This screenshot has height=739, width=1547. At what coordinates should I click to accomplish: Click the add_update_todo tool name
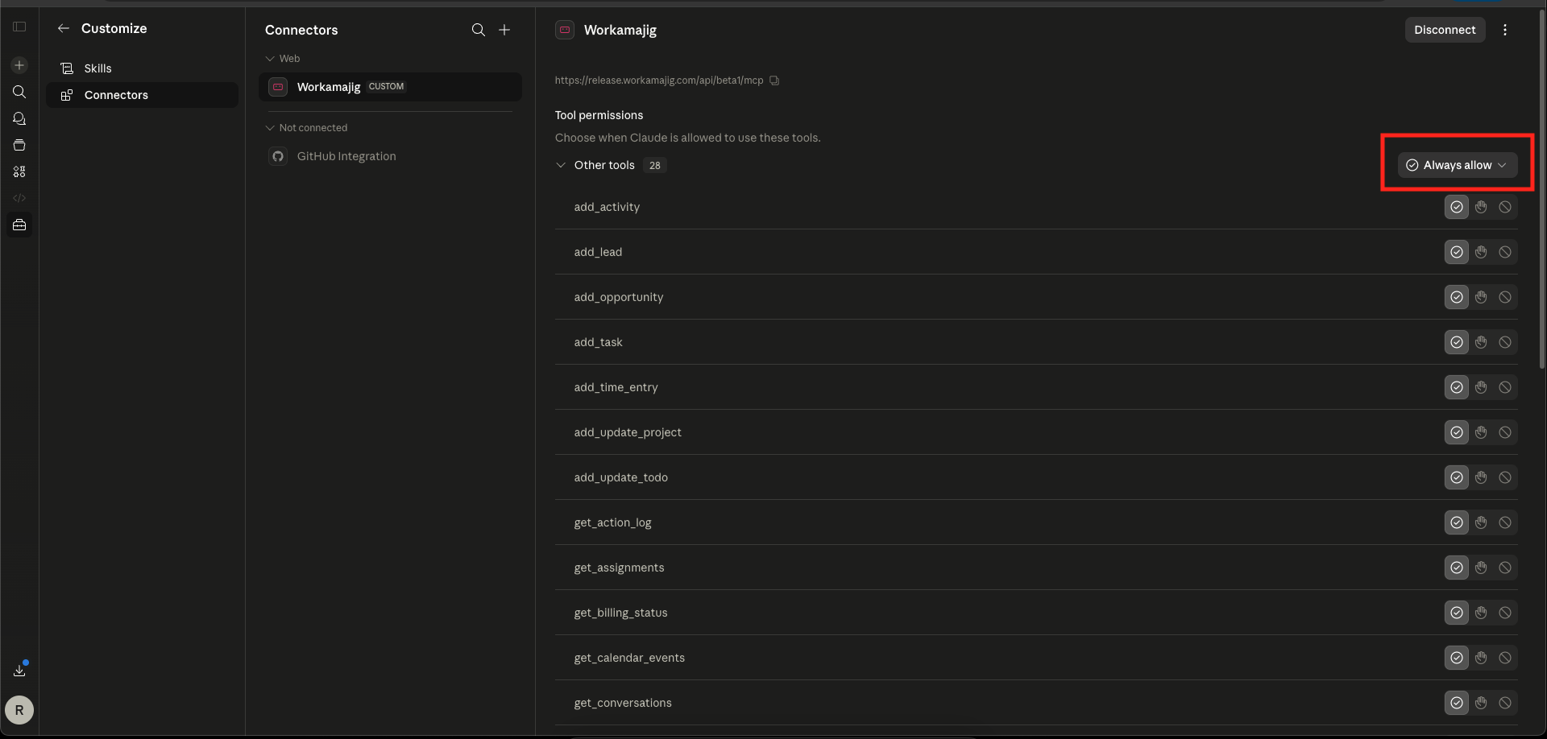tap(620, 477)
